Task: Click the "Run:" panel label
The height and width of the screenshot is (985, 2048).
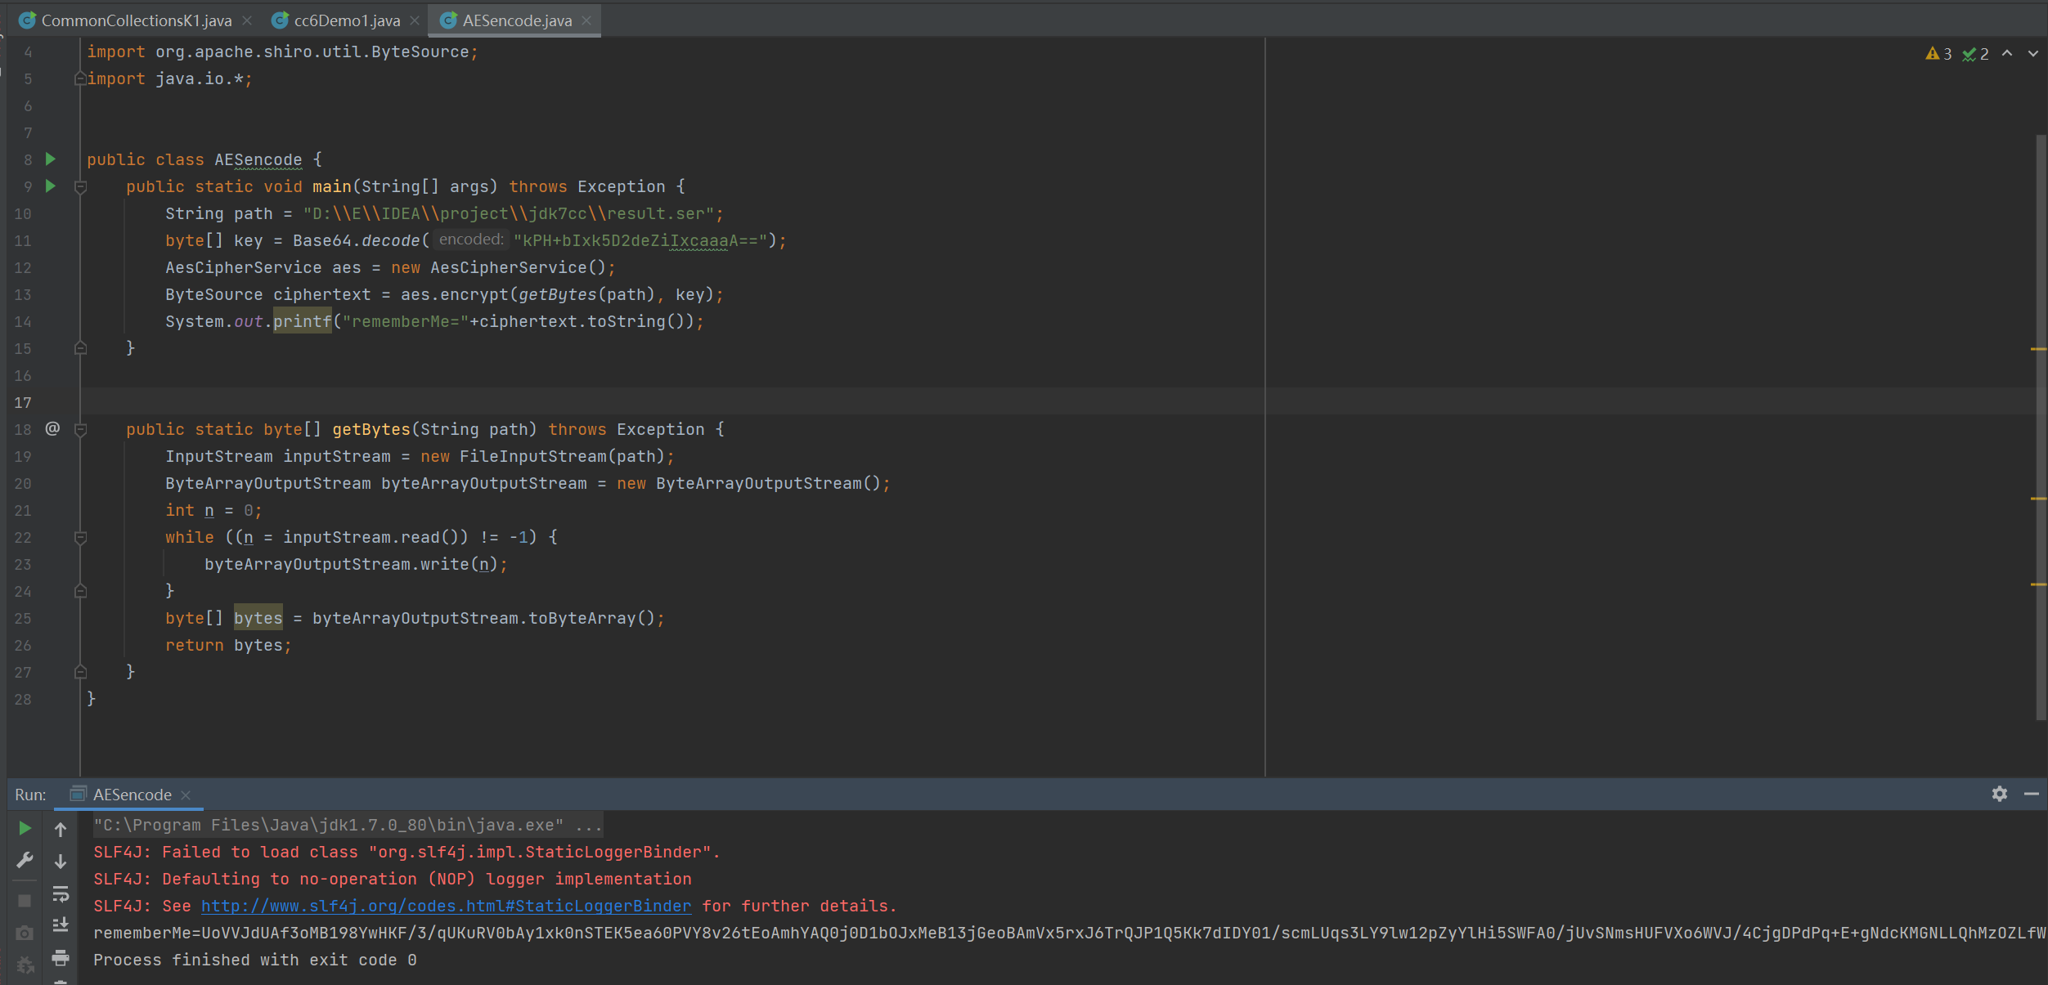Action: [30, 795]
